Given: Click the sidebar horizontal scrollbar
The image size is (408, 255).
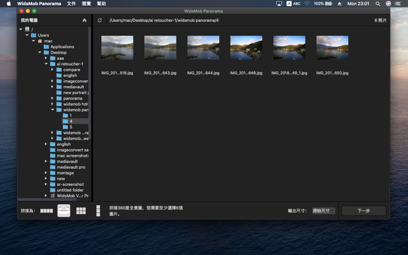Looking at the screenshot, I should 46,199.
